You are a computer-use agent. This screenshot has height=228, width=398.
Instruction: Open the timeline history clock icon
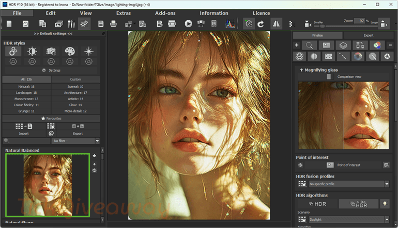click(x=26, y=24)
